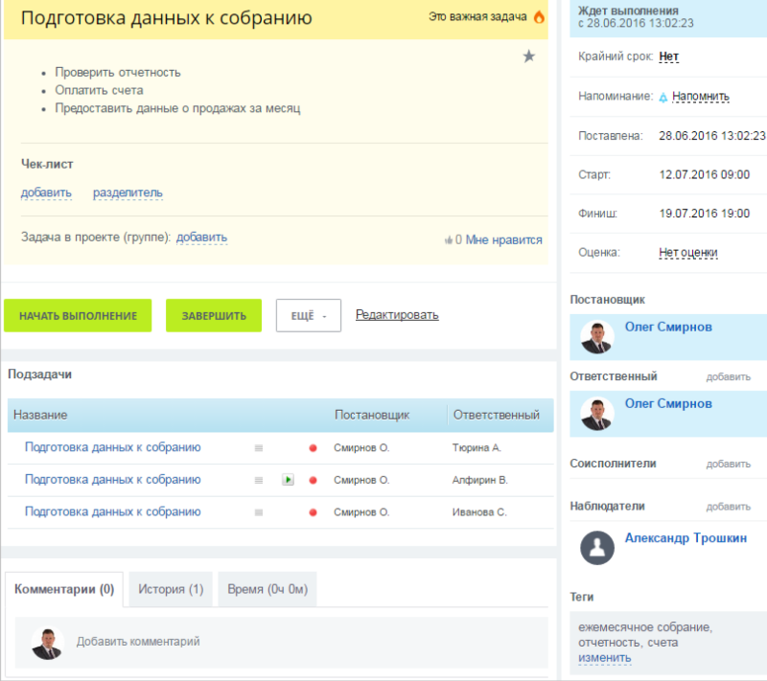Click the bell icon beside Напомнить

[x=662, y=97]
